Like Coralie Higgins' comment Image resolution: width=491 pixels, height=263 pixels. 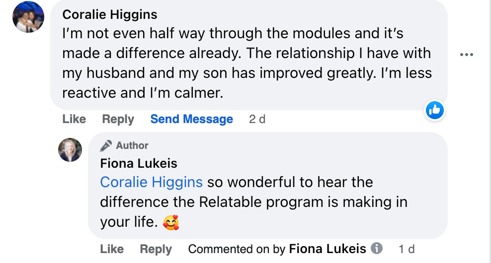click(x=74, y=119)
